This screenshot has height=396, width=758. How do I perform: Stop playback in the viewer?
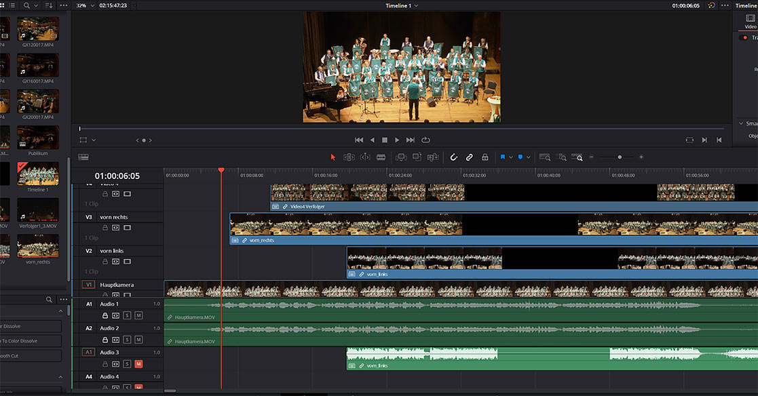pyautogui.click(x=385, y=140)
